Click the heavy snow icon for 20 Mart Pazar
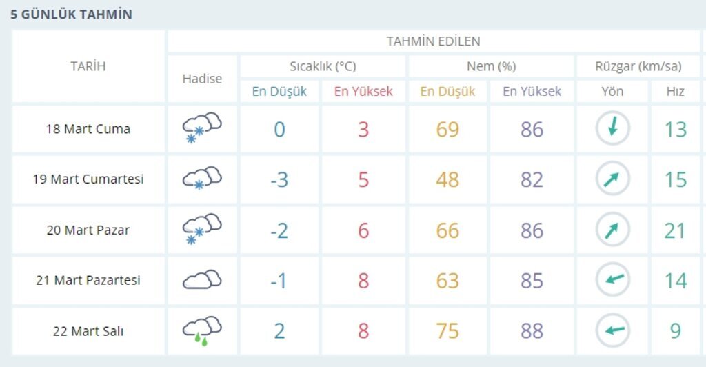 pos(201,229)
